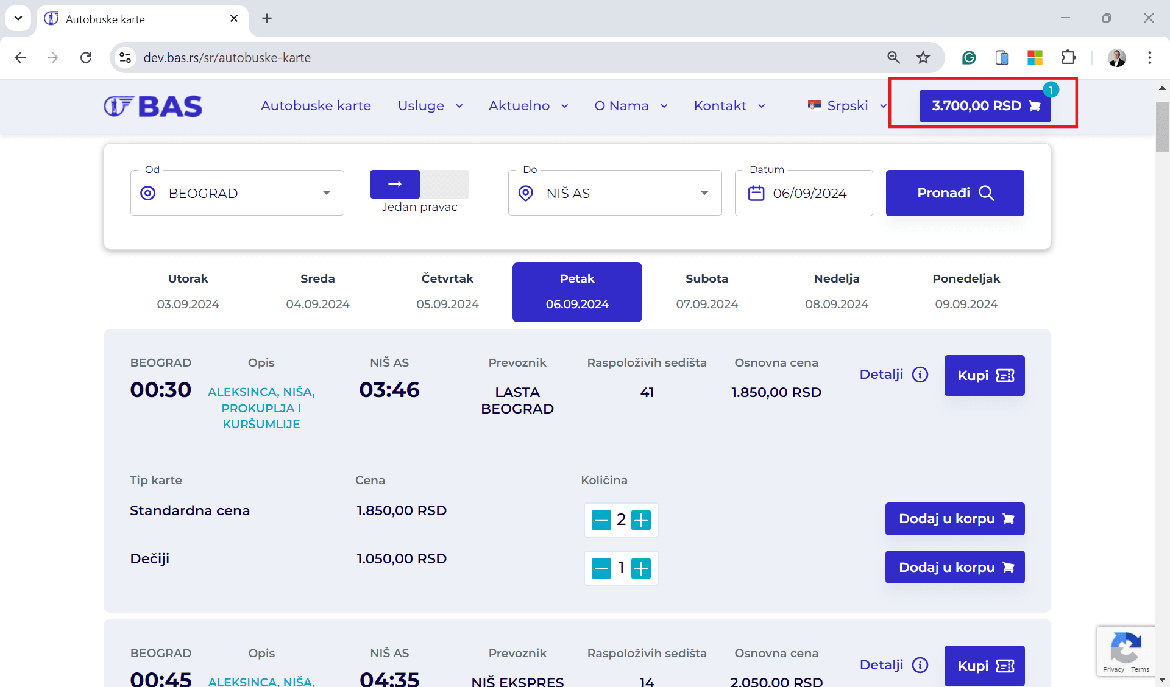Screen dimensions: 1170x687
Task: Close the Autobuske karte tab
Action: click(x=234, y=18)
